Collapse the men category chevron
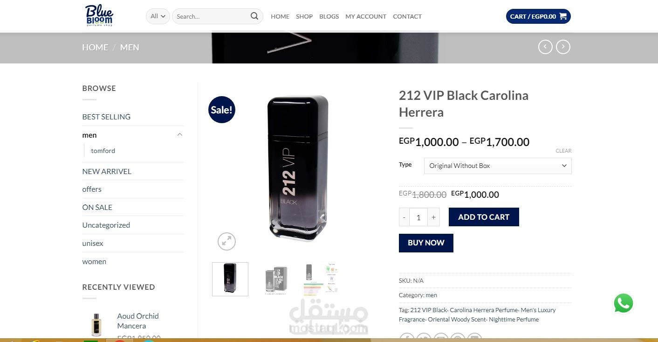This screenshot has width=658, height=342. [179, 135]
